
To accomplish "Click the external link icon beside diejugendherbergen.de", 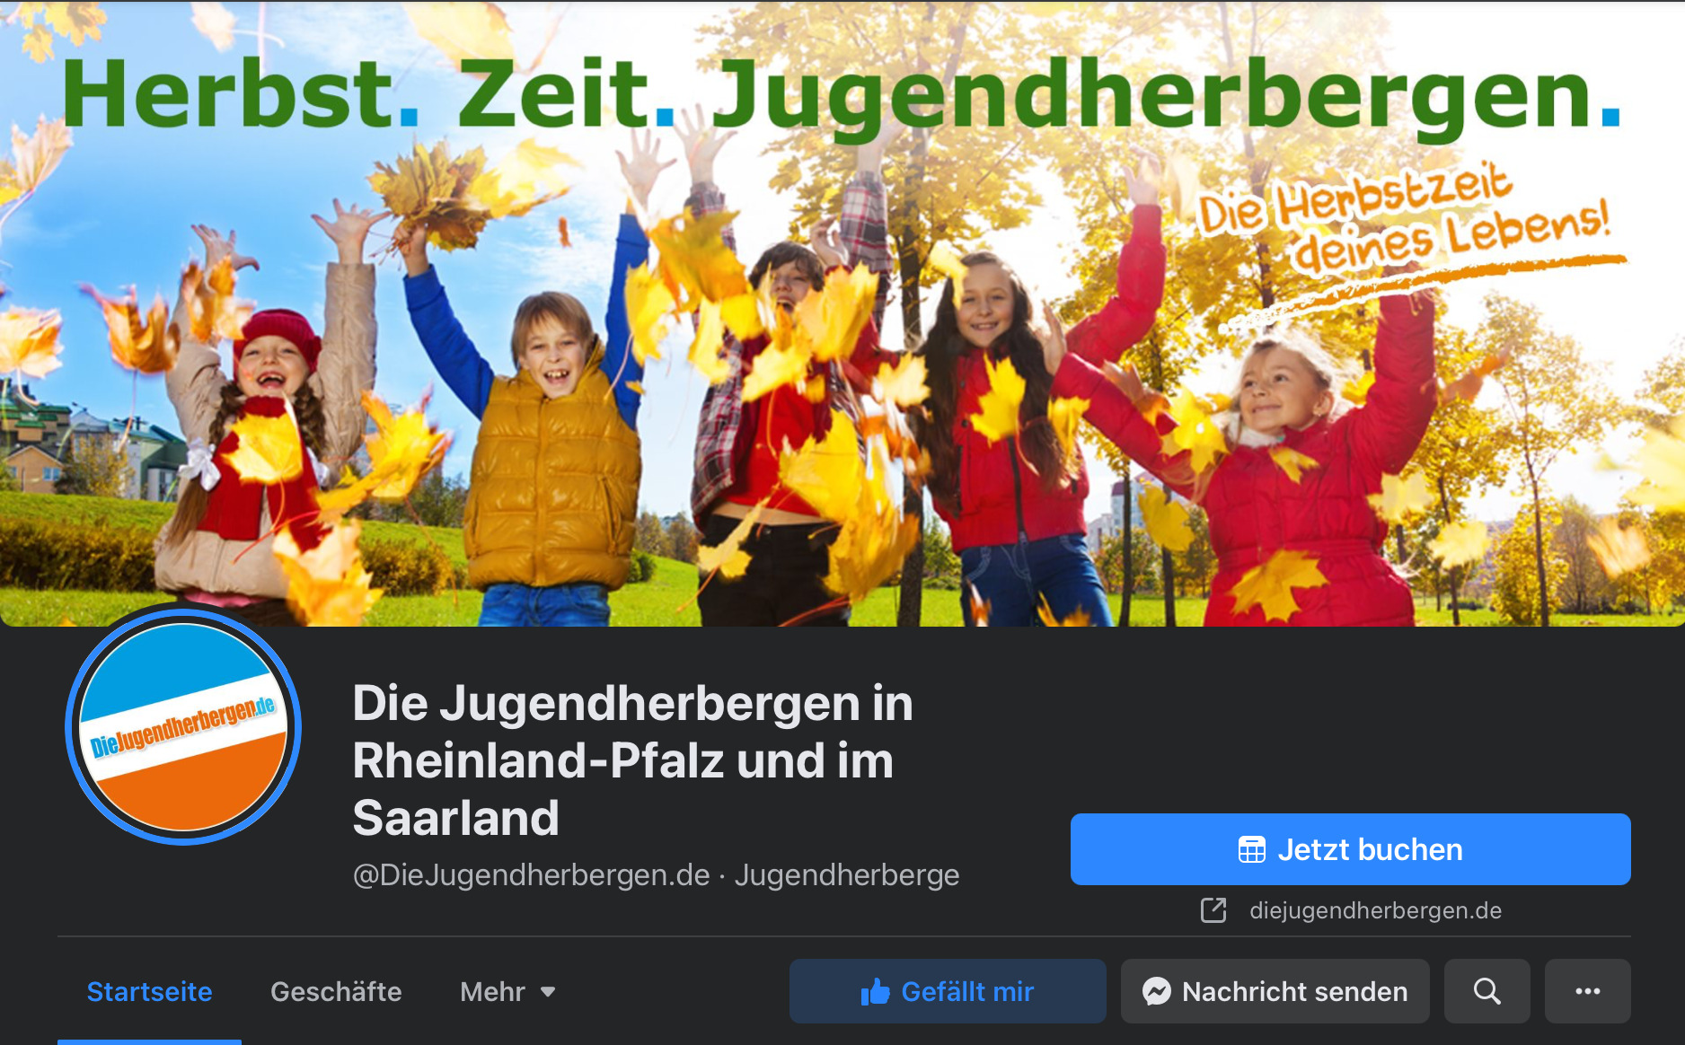I will (1213, 910).
